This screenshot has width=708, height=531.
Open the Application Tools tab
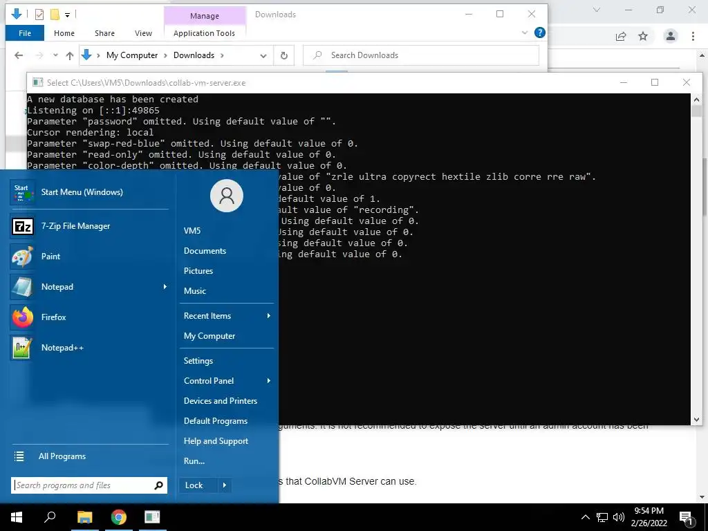pos(204,33)
